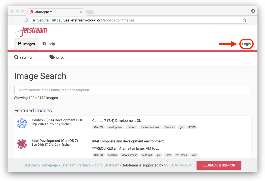Open Chrome three-dot menu

point(253,20)
